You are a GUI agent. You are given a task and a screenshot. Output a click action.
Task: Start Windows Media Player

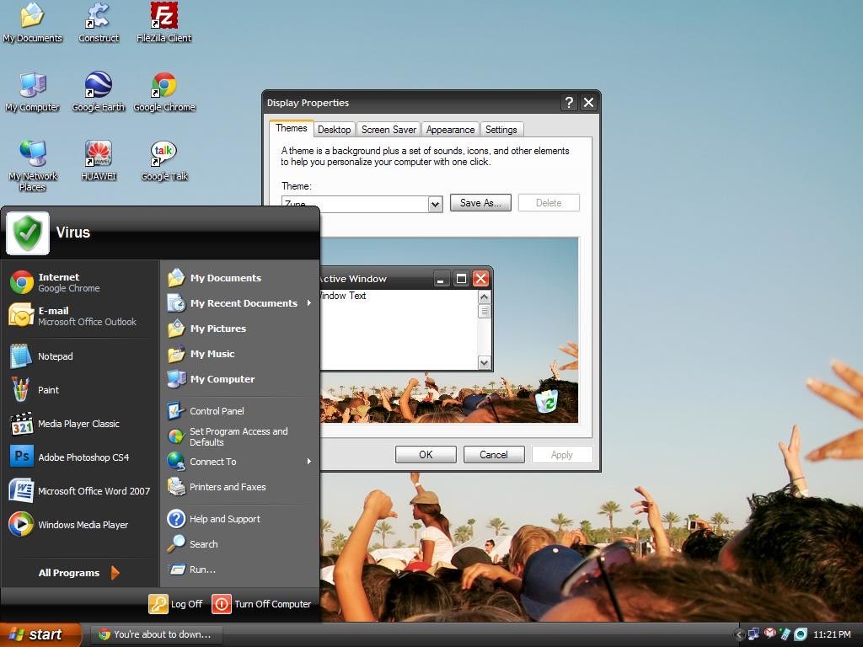click(x=85, y=524)
